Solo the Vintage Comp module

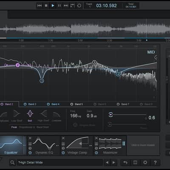click(63, 148)
